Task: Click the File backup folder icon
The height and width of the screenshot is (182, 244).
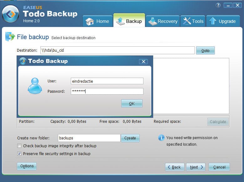Action: tap(10, 37)
